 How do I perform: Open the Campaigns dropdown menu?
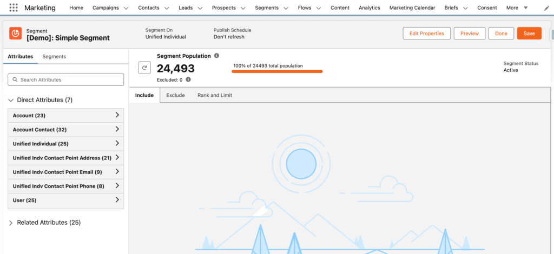126,8
